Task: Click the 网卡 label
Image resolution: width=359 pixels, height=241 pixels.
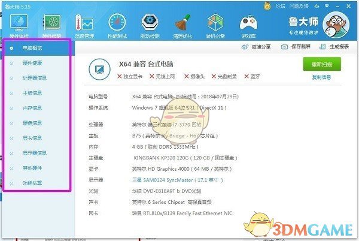Action: [x=93, y=213]
